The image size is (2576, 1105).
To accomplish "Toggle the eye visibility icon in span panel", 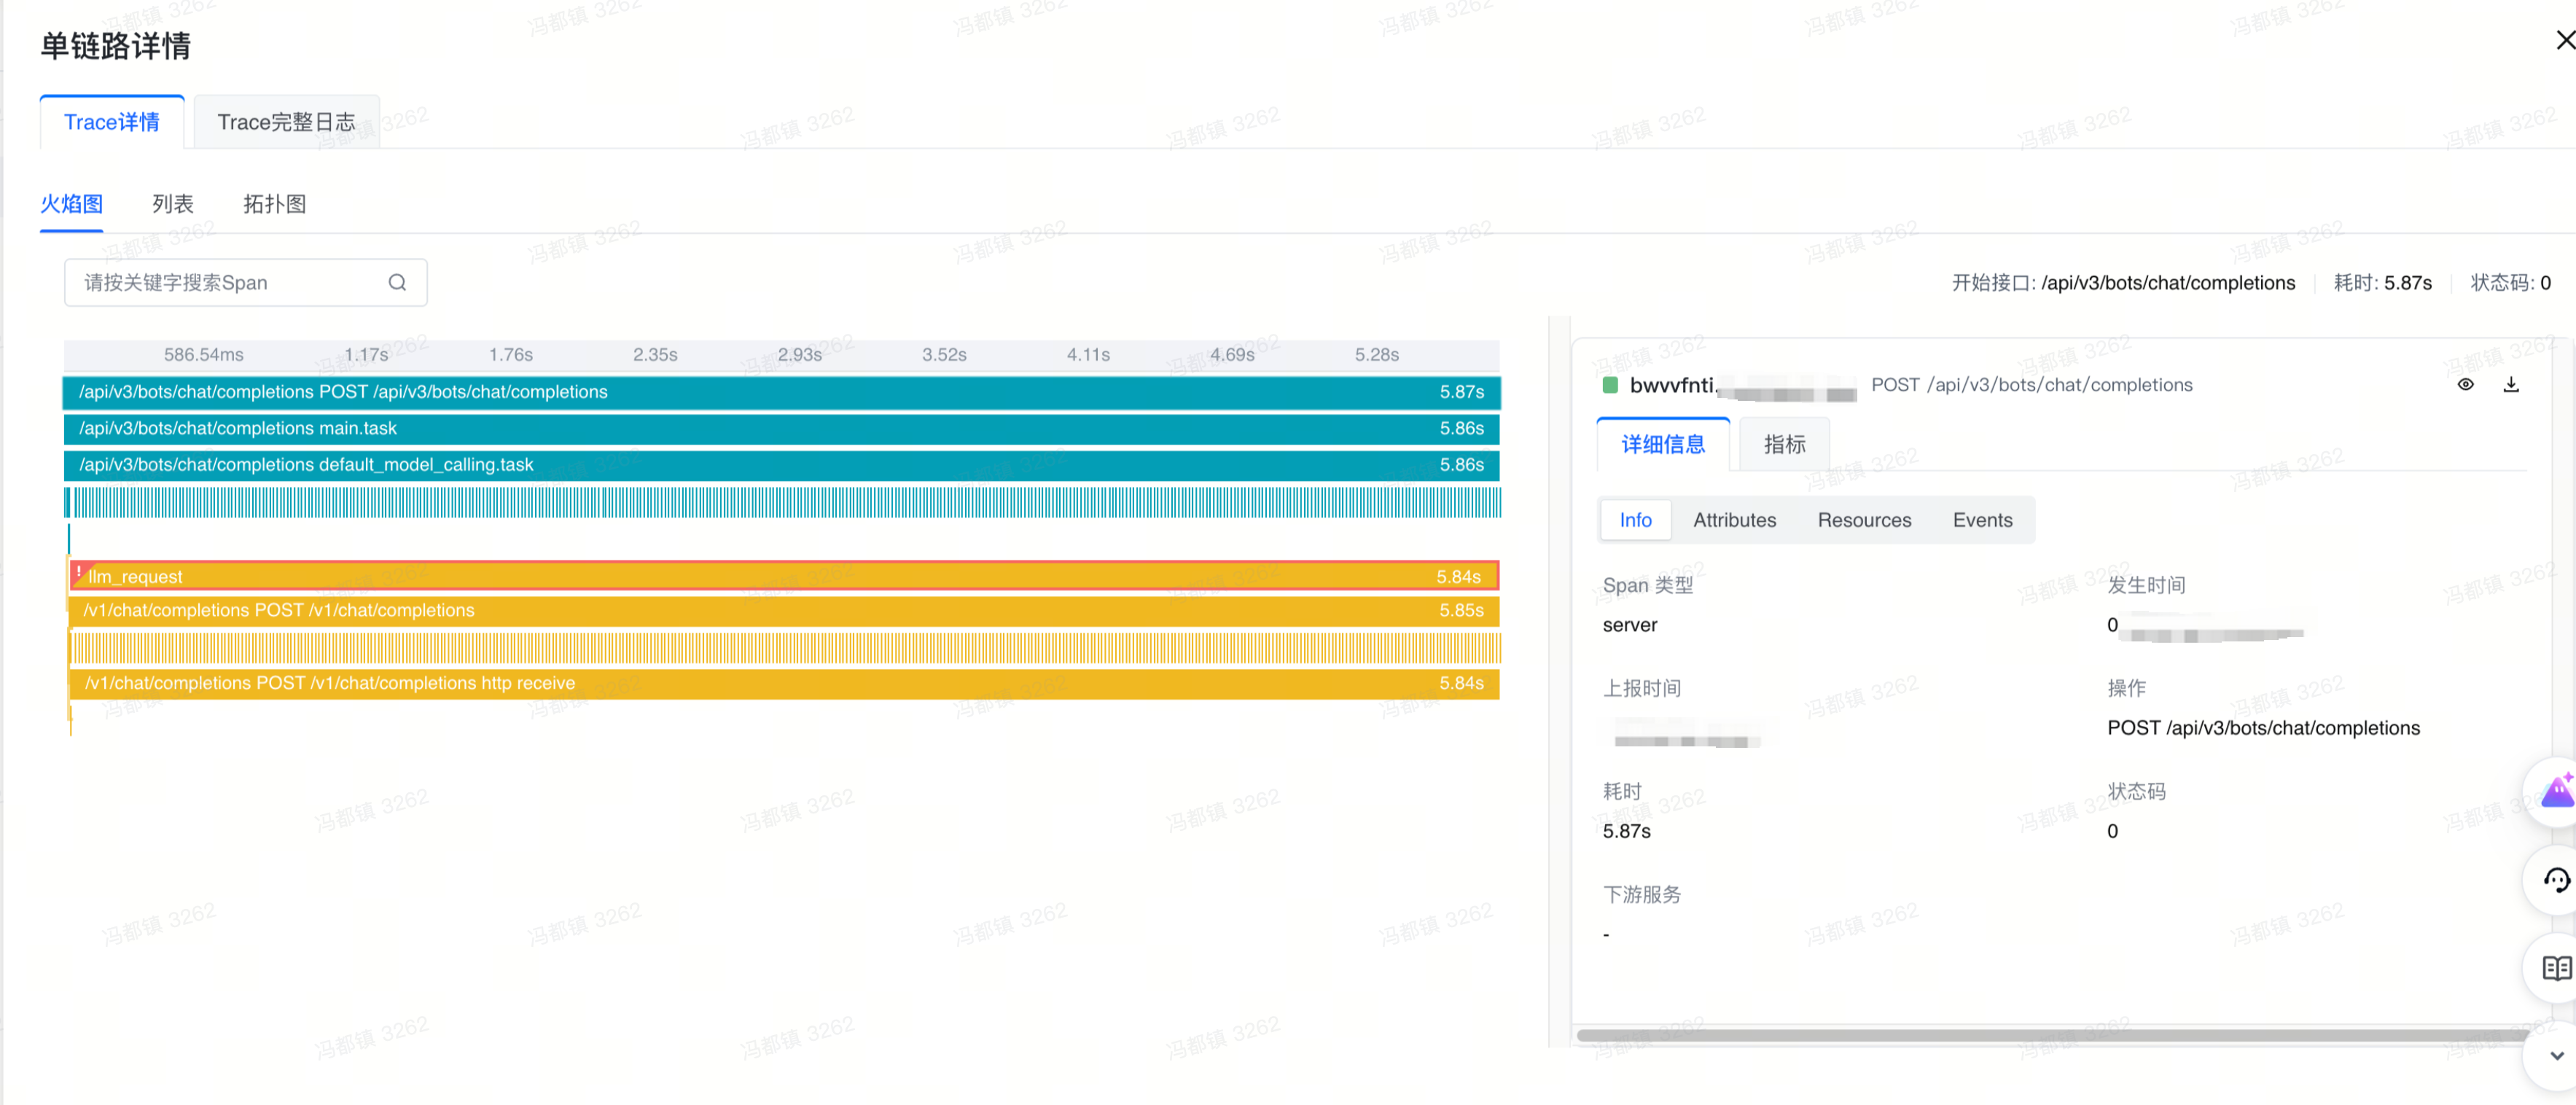I will pos(2465,385).
